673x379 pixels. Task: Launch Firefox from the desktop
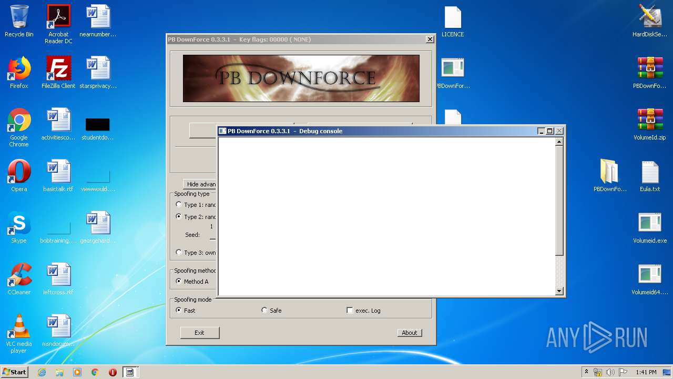pyautogui.click(x=19, y=73)
